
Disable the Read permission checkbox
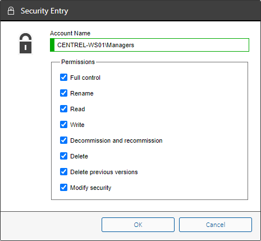pyautogui.click(x=63, y=109)
